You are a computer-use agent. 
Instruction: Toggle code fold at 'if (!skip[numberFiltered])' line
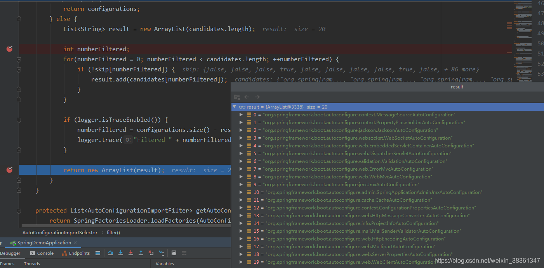pyautogui.click(x=19, y=69)
